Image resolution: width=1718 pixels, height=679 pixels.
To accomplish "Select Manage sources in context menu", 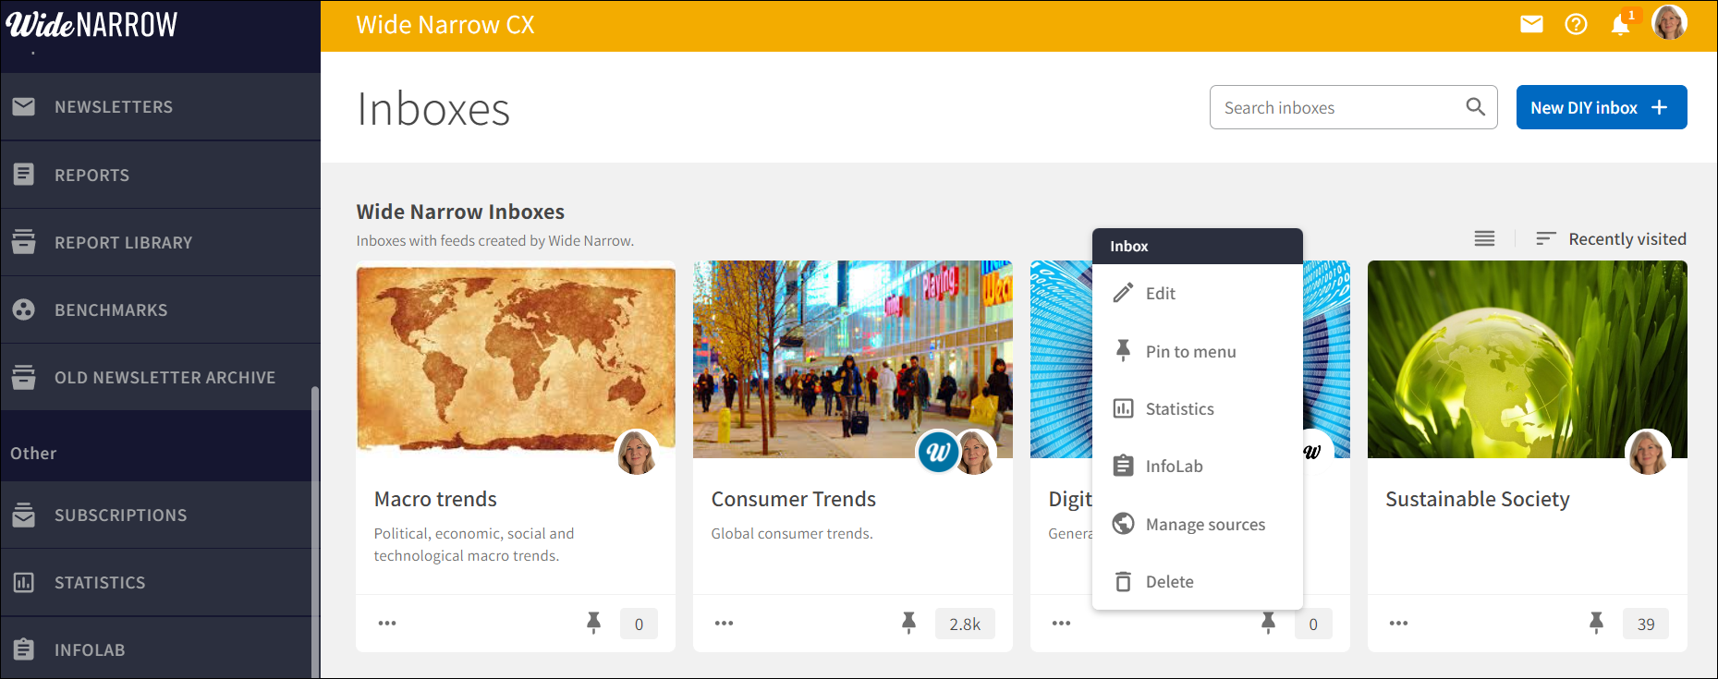I will (x=1198, y=524).
